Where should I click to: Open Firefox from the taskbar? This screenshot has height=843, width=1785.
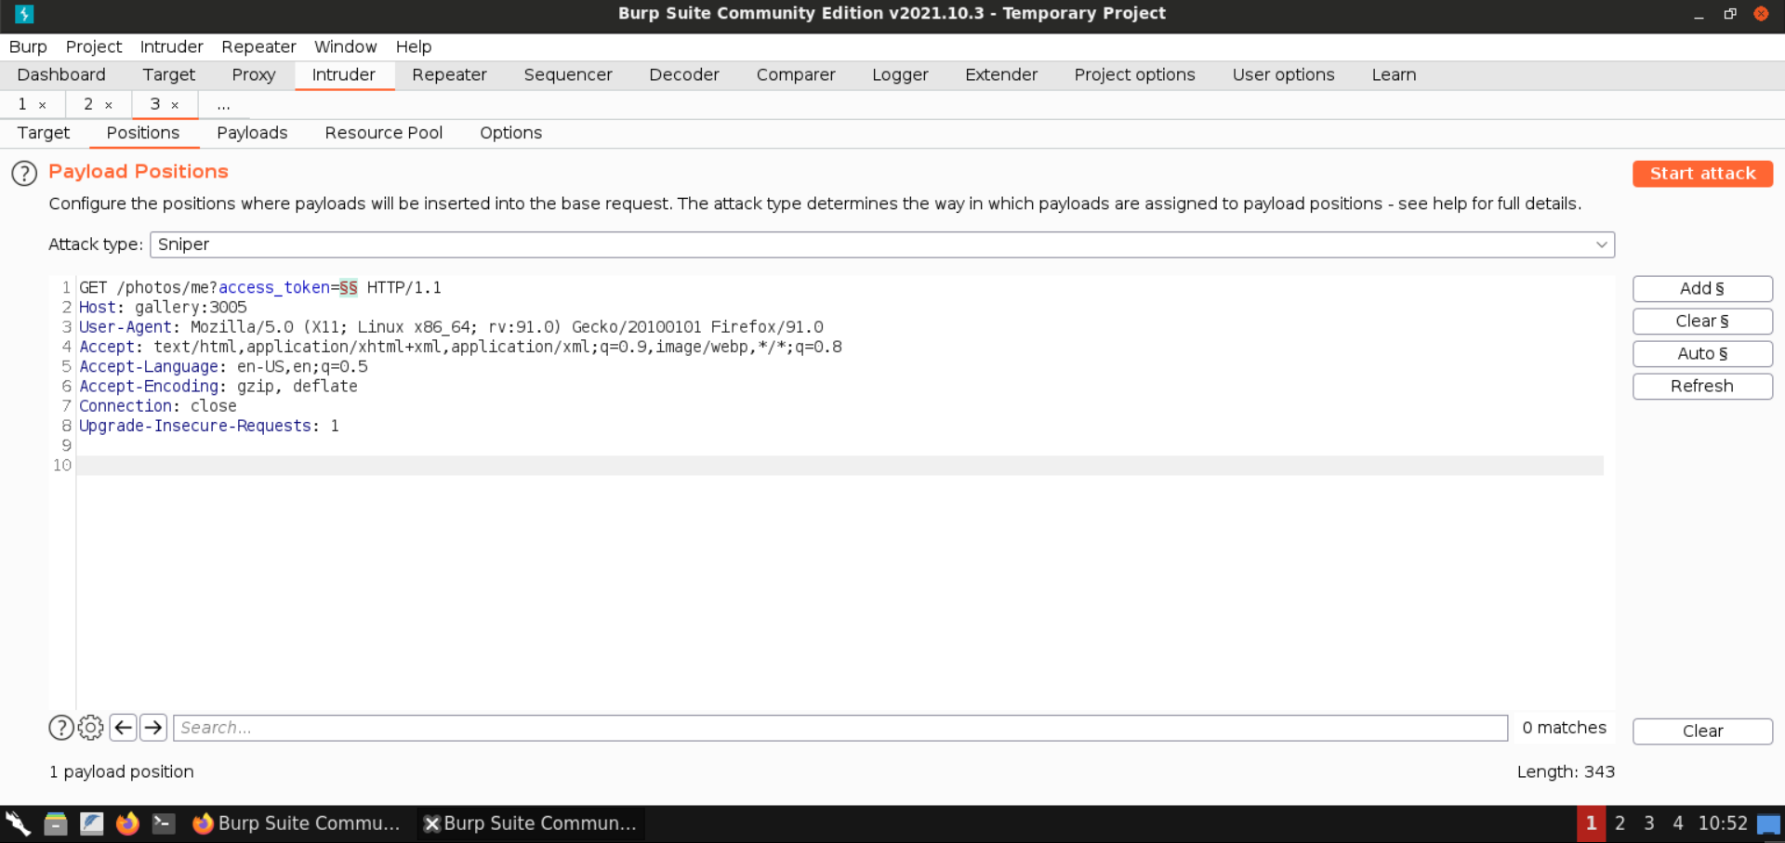coord(127,823)
